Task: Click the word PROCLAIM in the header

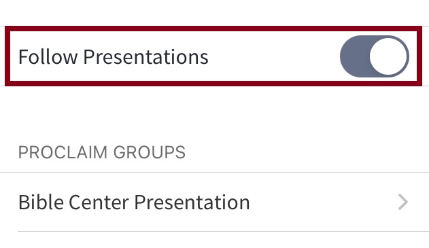Action: coord(63,152)
